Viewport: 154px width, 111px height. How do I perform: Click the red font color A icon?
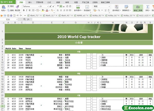pyautogui.click(x=47, y=10)
